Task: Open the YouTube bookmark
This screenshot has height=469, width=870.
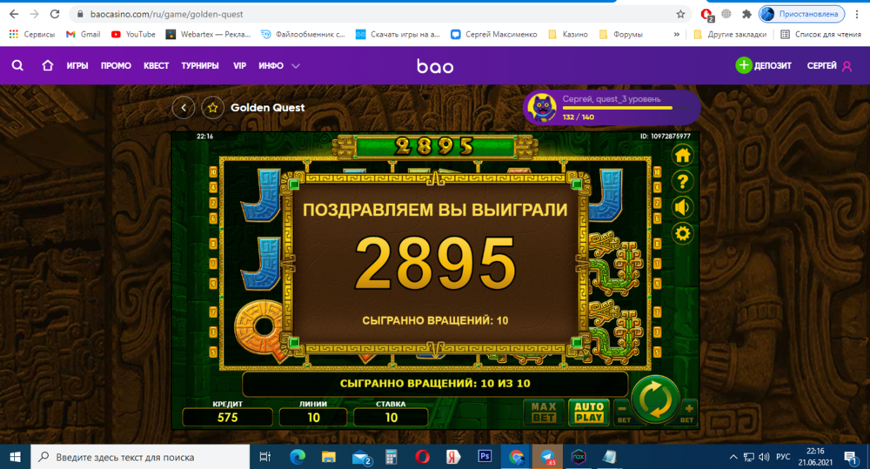Action: tap(133, 35)
